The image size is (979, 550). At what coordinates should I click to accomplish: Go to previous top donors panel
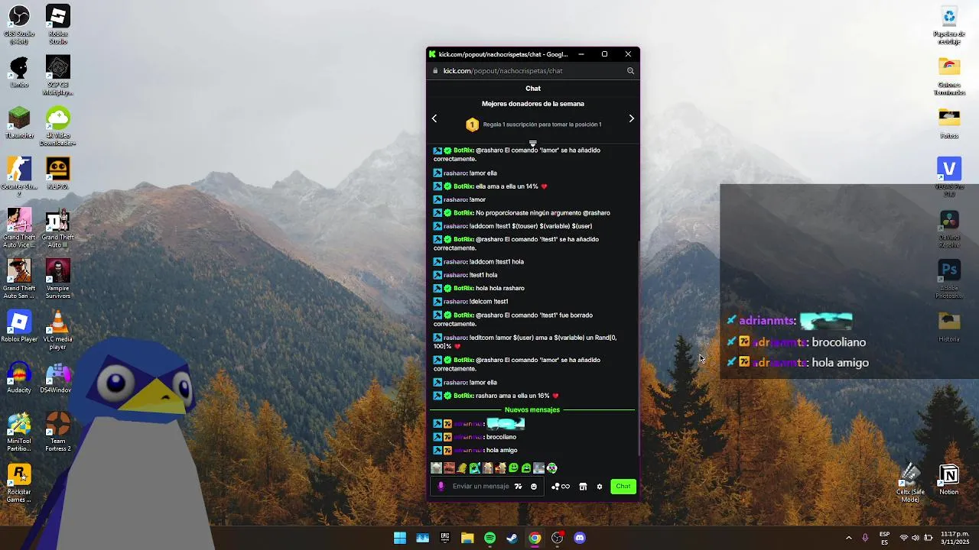[434, 118]
